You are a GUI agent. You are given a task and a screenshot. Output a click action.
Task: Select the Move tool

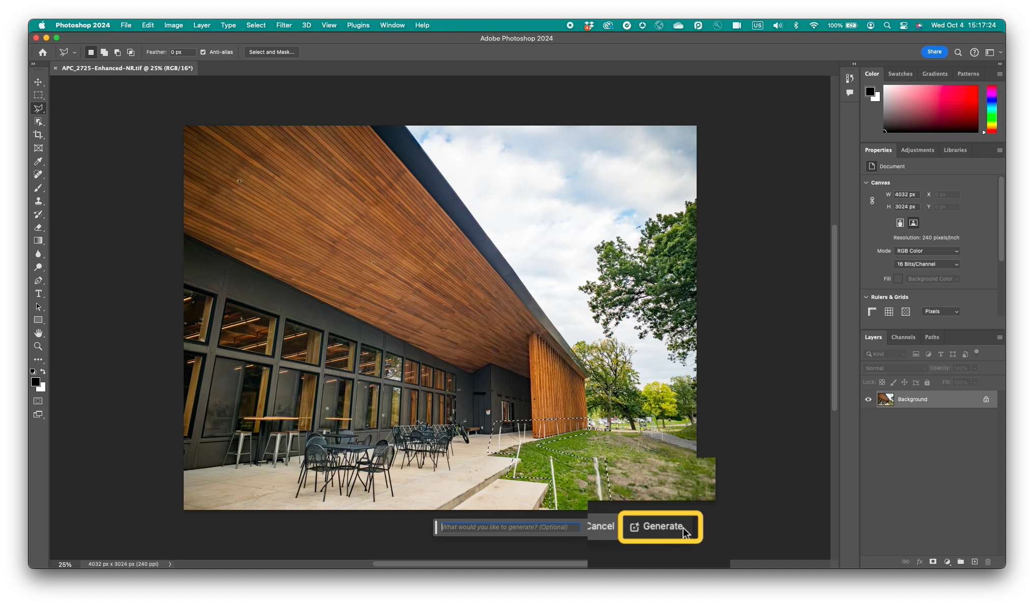[x=38, y=82]
